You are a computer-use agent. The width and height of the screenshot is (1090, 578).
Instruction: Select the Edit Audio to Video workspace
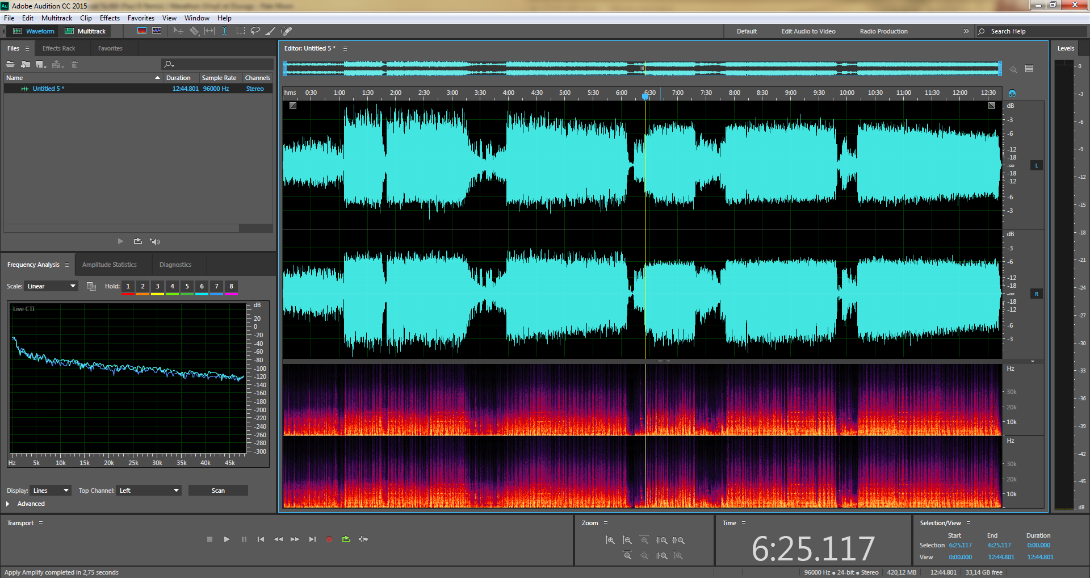pyautogui.click(x=808, y=31)
